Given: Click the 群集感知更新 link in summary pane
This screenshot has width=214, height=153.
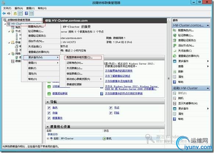Looking at the screenshot, I should [x=60, y=94].
